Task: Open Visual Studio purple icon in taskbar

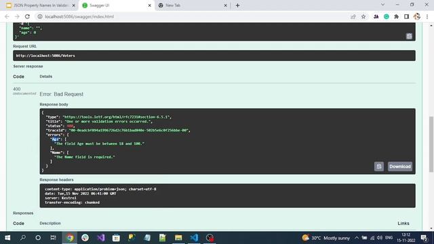Action: (101, 238)
